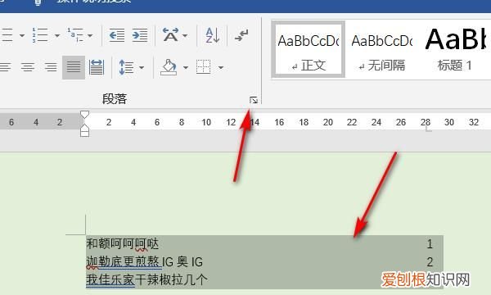491x295 pixels.
Task: Apply distributed alignment
Action: pyautogui.click(x=97, y=67)
